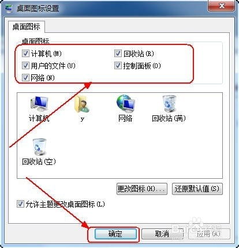Viewport: 239px width, 248px height.
Task: Select the user folder icon labeled y
Action: [x=82, y=104]
